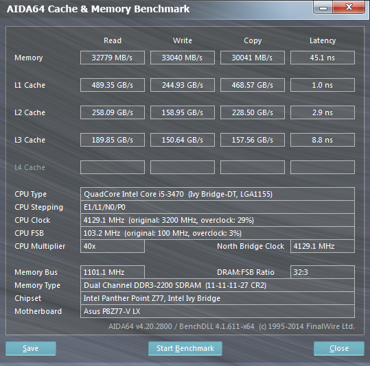Screen dimensions: 370x366
Task: Click the CPU Stepping label
Action: click(38, 207)
